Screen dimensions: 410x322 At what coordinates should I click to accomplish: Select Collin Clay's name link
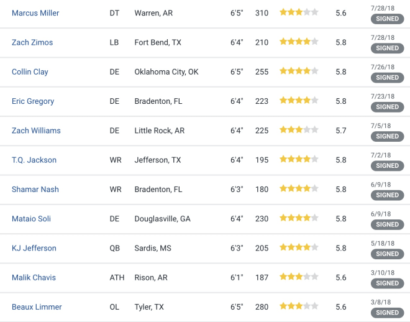(30, 71)
